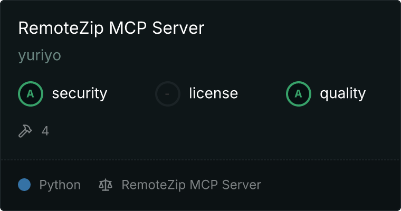Click the license label beside dash badge
This screenshot has height=211, width=401.
(214, 93)
